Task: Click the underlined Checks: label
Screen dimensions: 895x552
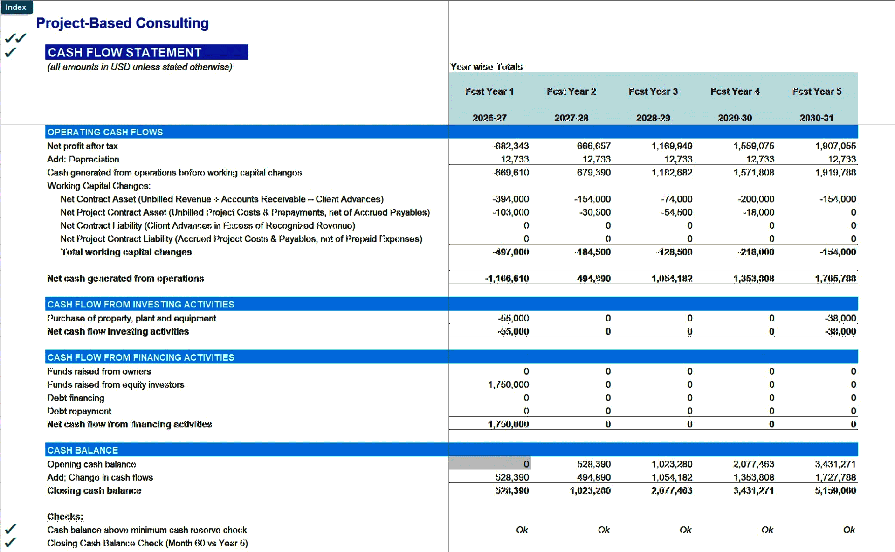Action: pyautogui.click(x=65, y=516)
